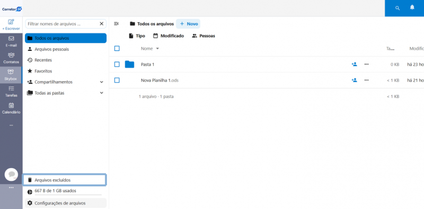Check the Nova Planilha 1.ods checkbox
Image resolution: width=424 pixels, height=209 pixels.
[x=117, y=80]
